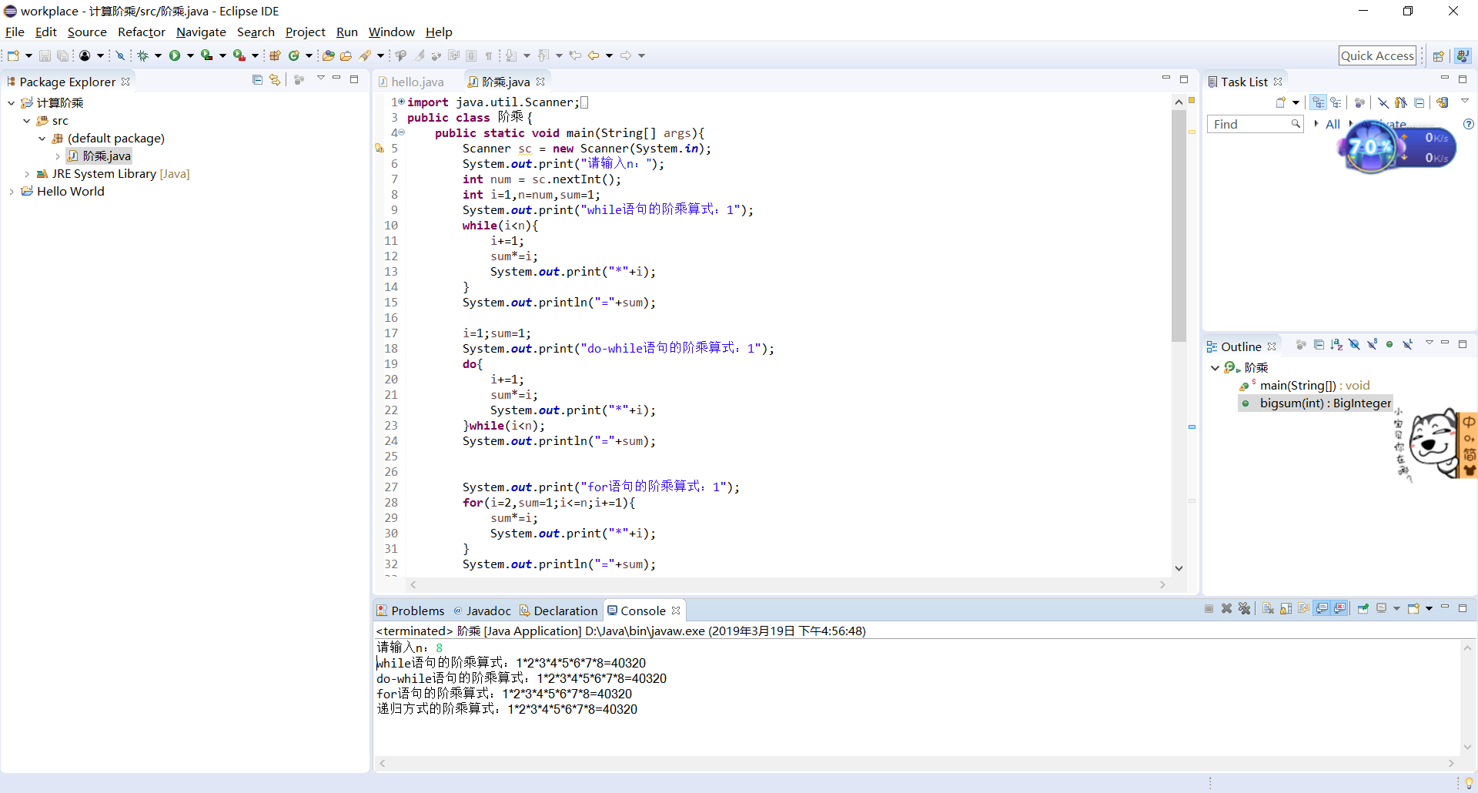1478x793 pixels.
Task: Switch to Problems tab
Action: point(410,611)
